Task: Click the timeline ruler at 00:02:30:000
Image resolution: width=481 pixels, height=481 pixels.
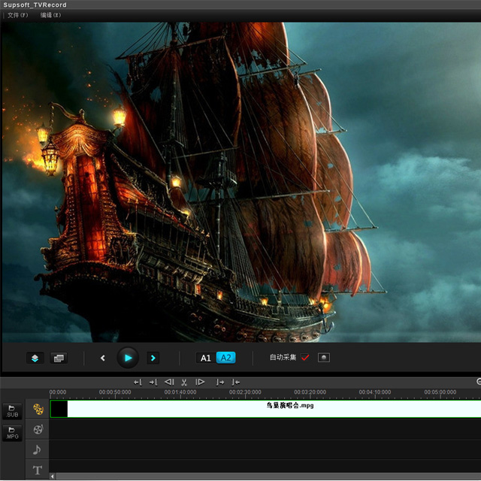Action: coord(245,392)
